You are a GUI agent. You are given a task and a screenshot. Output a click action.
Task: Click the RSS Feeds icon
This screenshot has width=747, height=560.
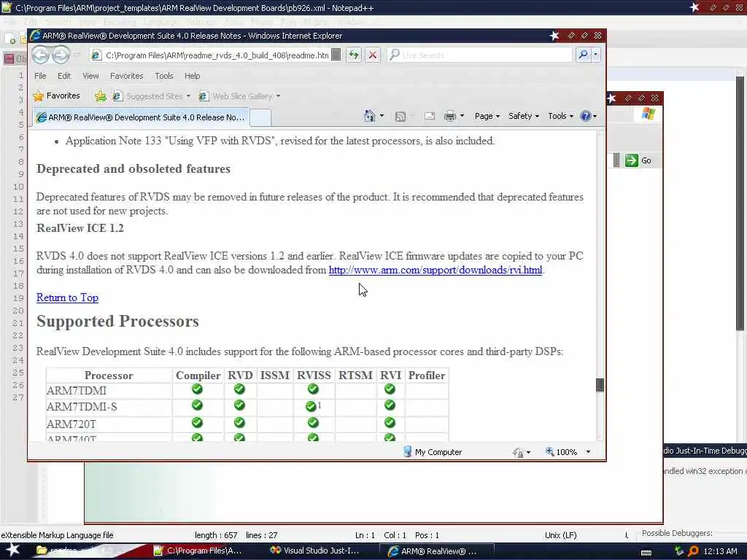[400, 116]
